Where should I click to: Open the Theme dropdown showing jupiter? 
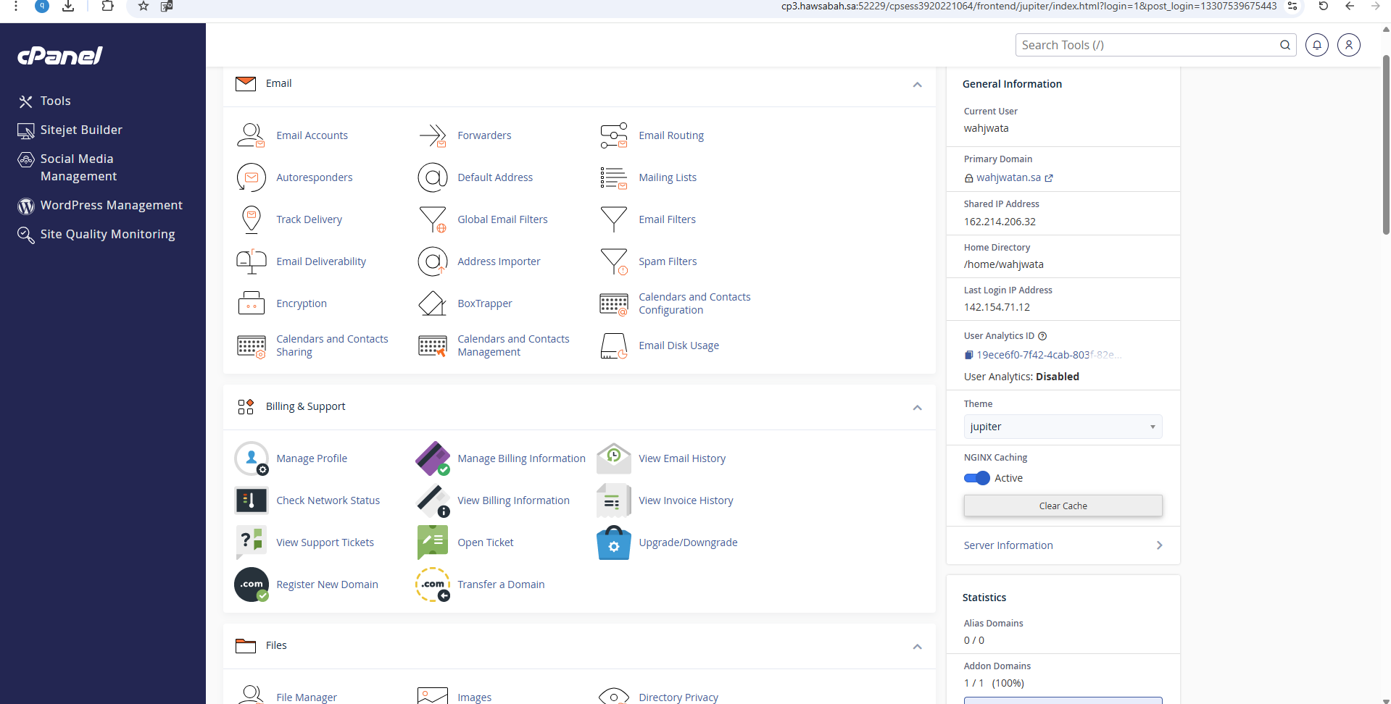(1062, 427)
